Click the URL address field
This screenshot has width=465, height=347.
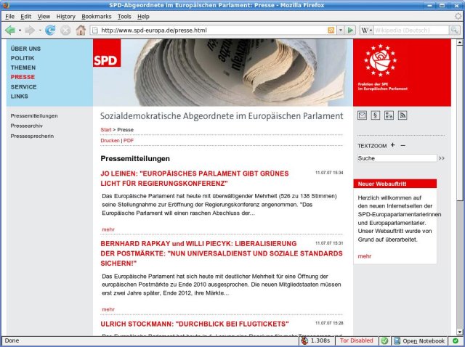(213, 30)
